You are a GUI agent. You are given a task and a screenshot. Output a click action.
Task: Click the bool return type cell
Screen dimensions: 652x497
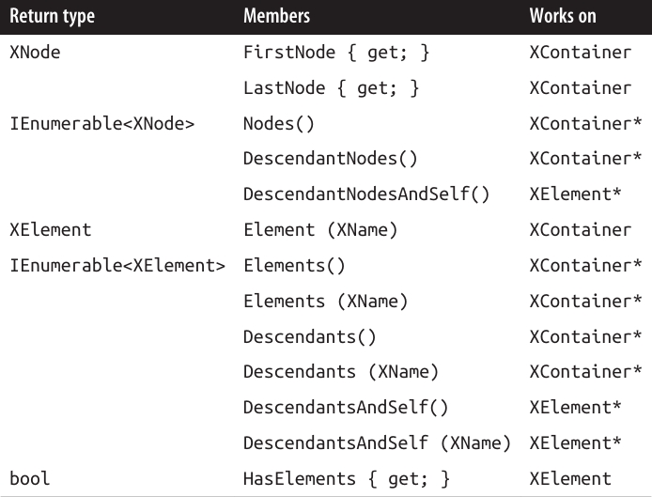[29, 478]
